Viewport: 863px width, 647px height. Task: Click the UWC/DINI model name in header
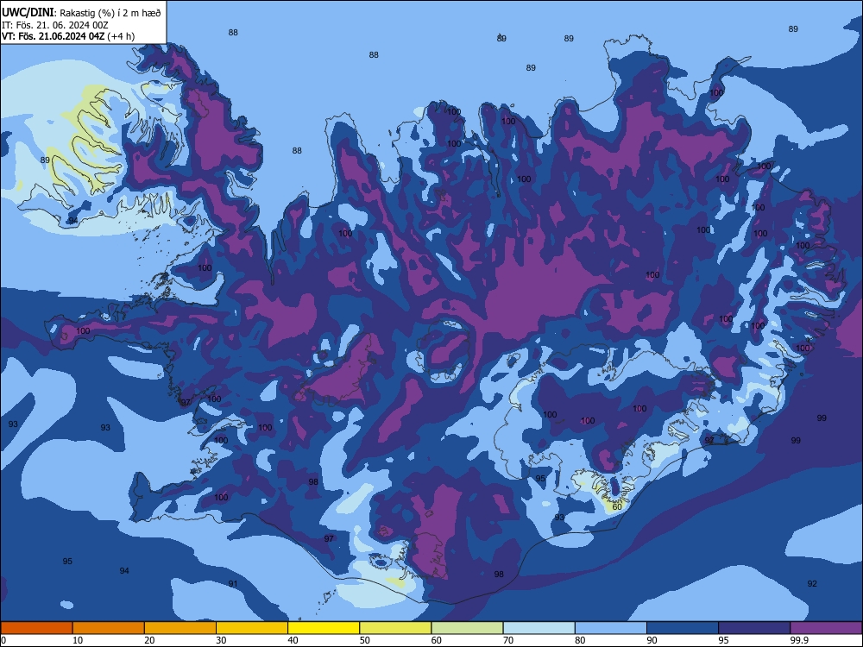click(x=28, y=13)
